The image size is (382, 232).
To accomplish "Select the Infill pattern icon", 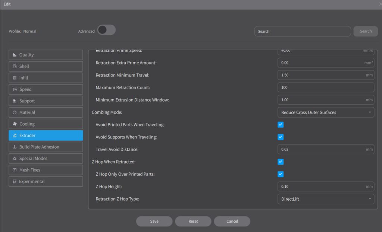I will pyautogui.click(x=15, y=78).
